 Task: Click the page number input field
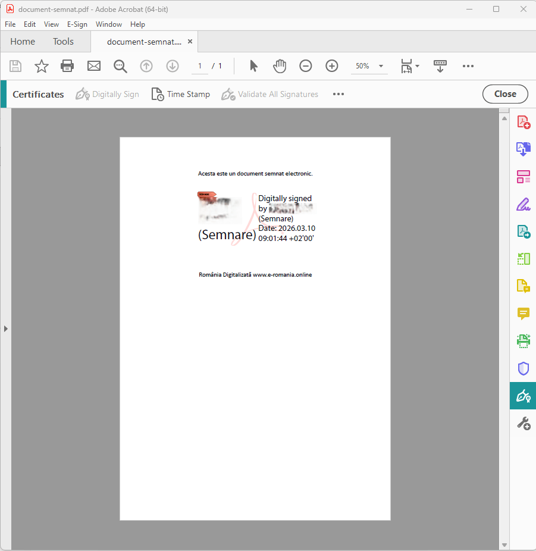click(200, 66)
